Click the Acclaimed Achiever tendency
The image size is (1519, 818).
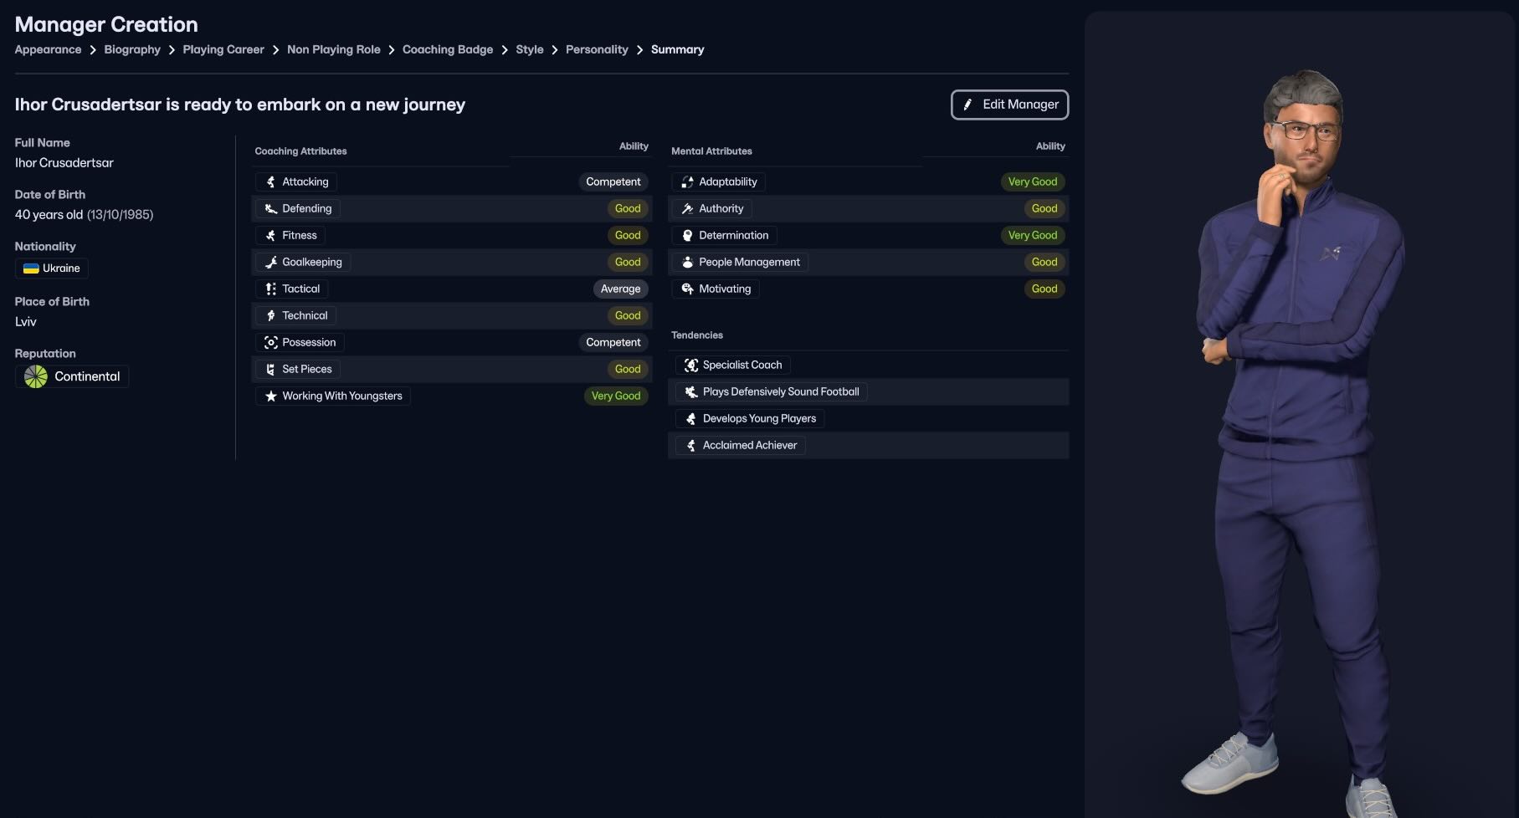(x=749, y=445)
